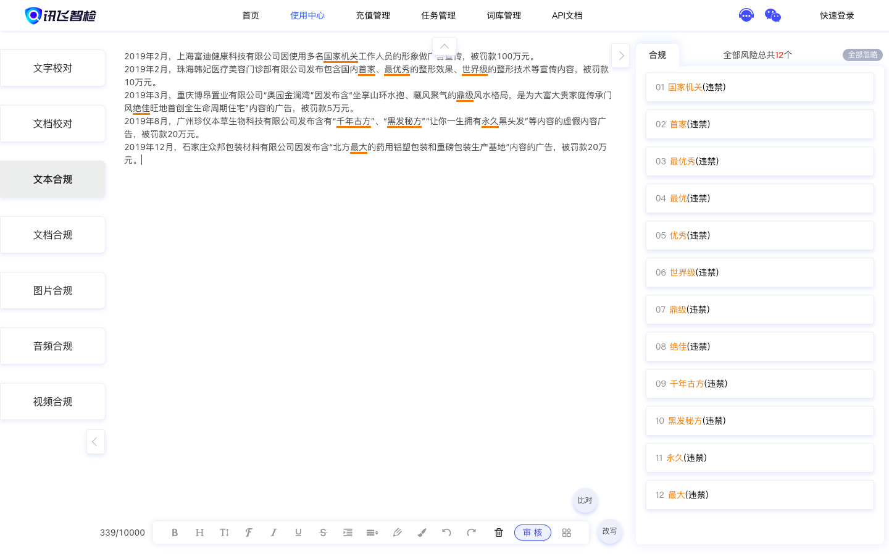The height and width of the screenshot is (556, 889).
Task: Open the font family tool
Action: 249,533
